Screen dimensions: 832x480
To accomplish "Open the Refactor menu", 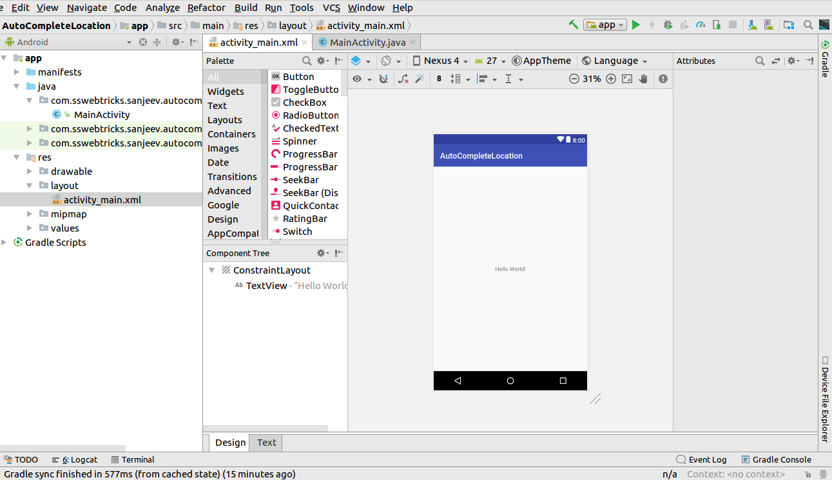I will [x=206, y=8].
